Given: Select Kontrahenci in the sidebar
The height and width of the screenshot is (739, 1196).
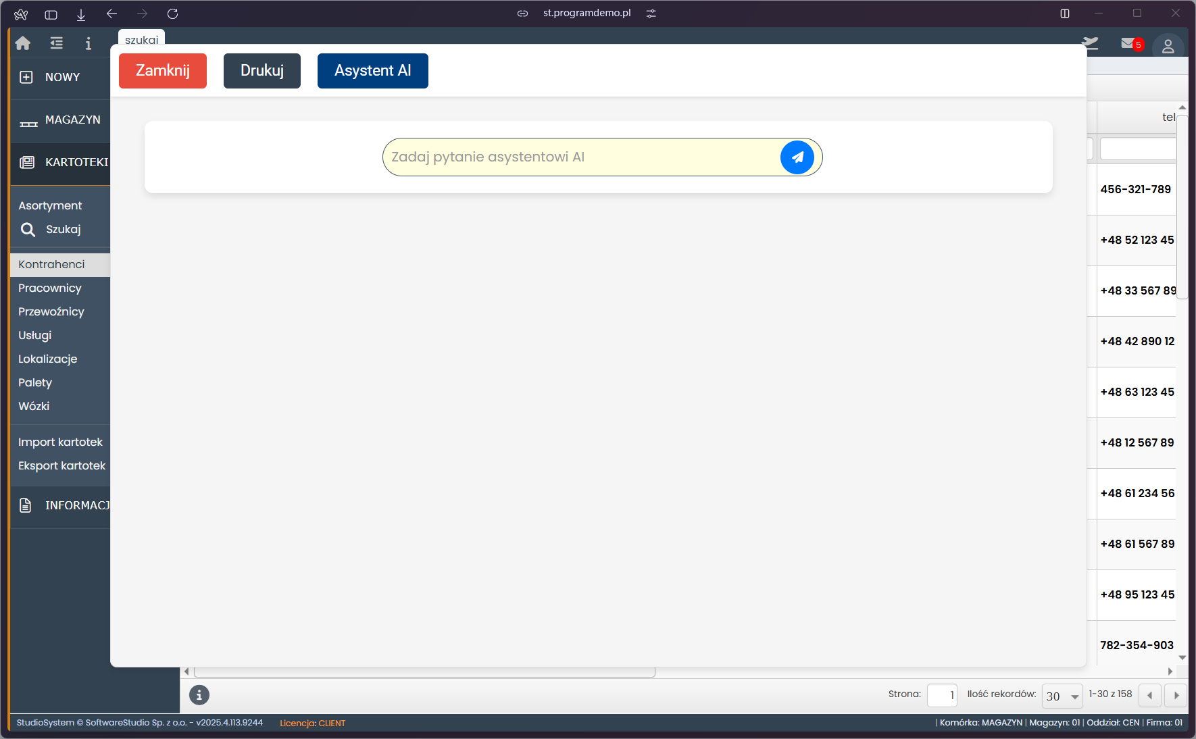Looking at the screenshot, I should click(51, 264).
